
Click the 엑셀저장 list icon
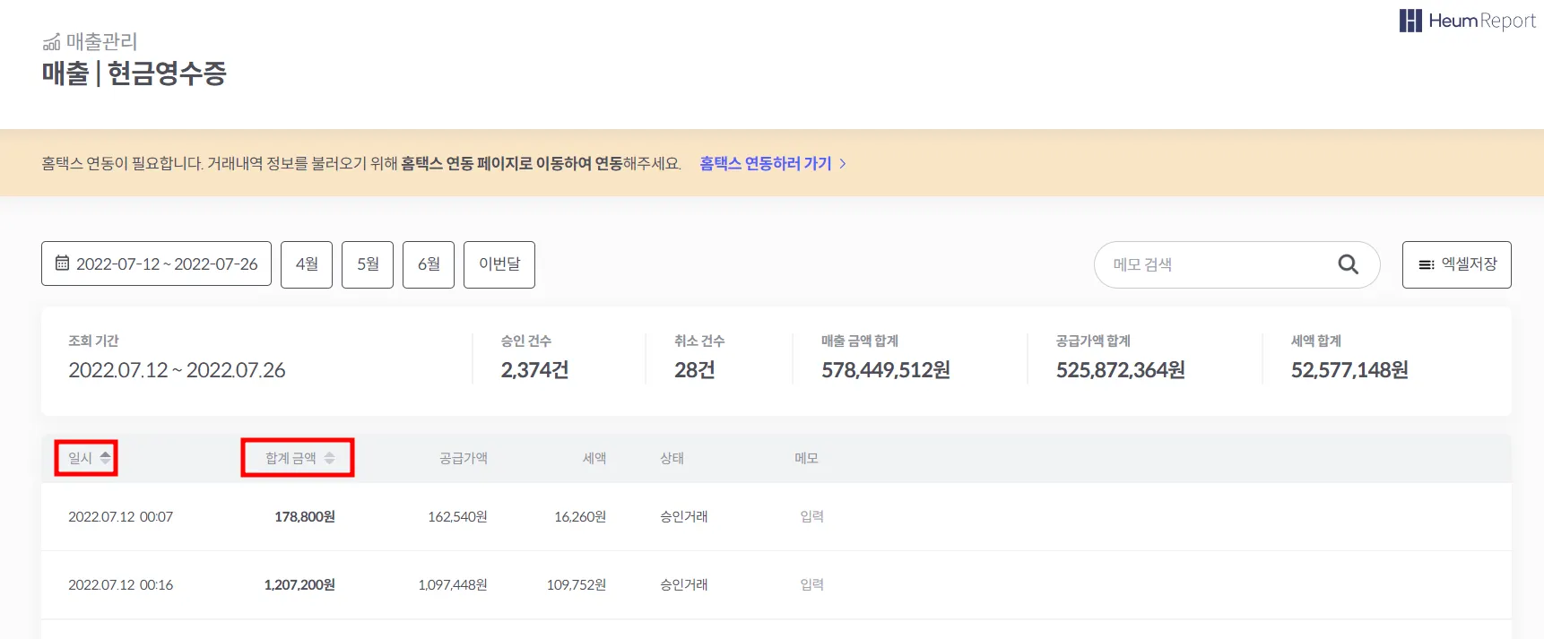pyautogui.click(x=1426, y=264)
